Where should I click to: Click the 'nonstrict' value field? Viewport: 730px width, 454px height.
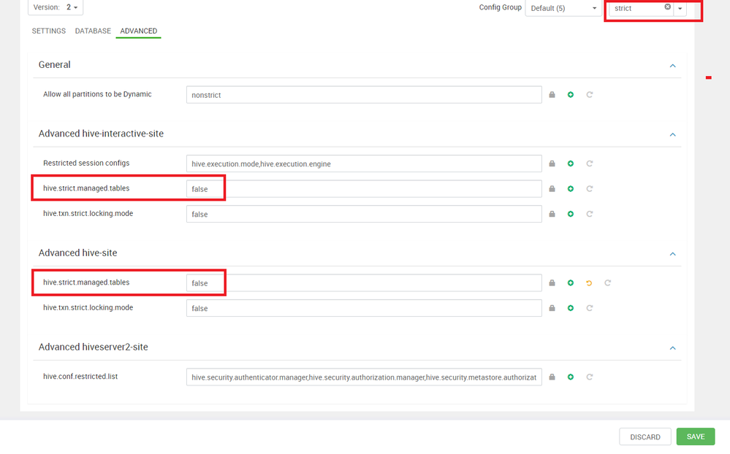tap(364, 95)
